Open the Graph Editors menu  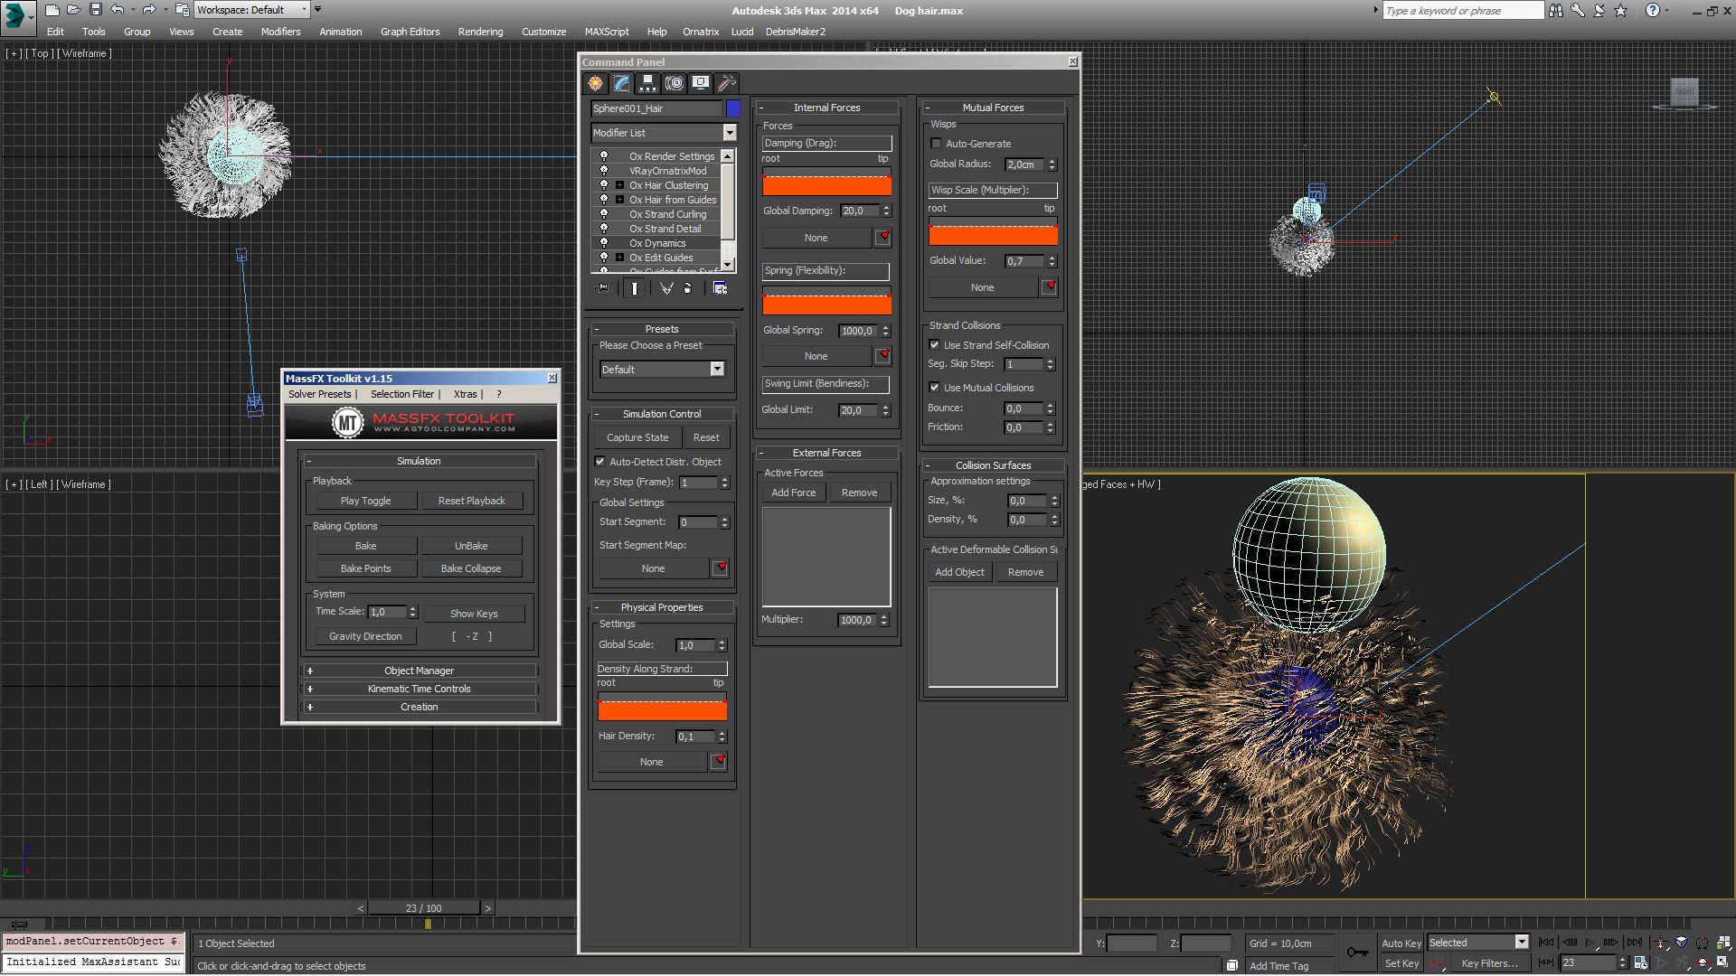[x=410, y=32]
